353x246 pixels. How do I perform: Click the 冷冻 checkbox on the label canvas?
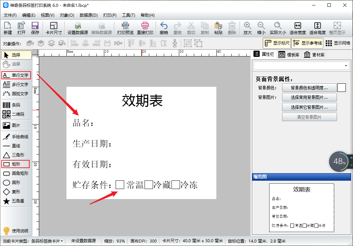176,185
